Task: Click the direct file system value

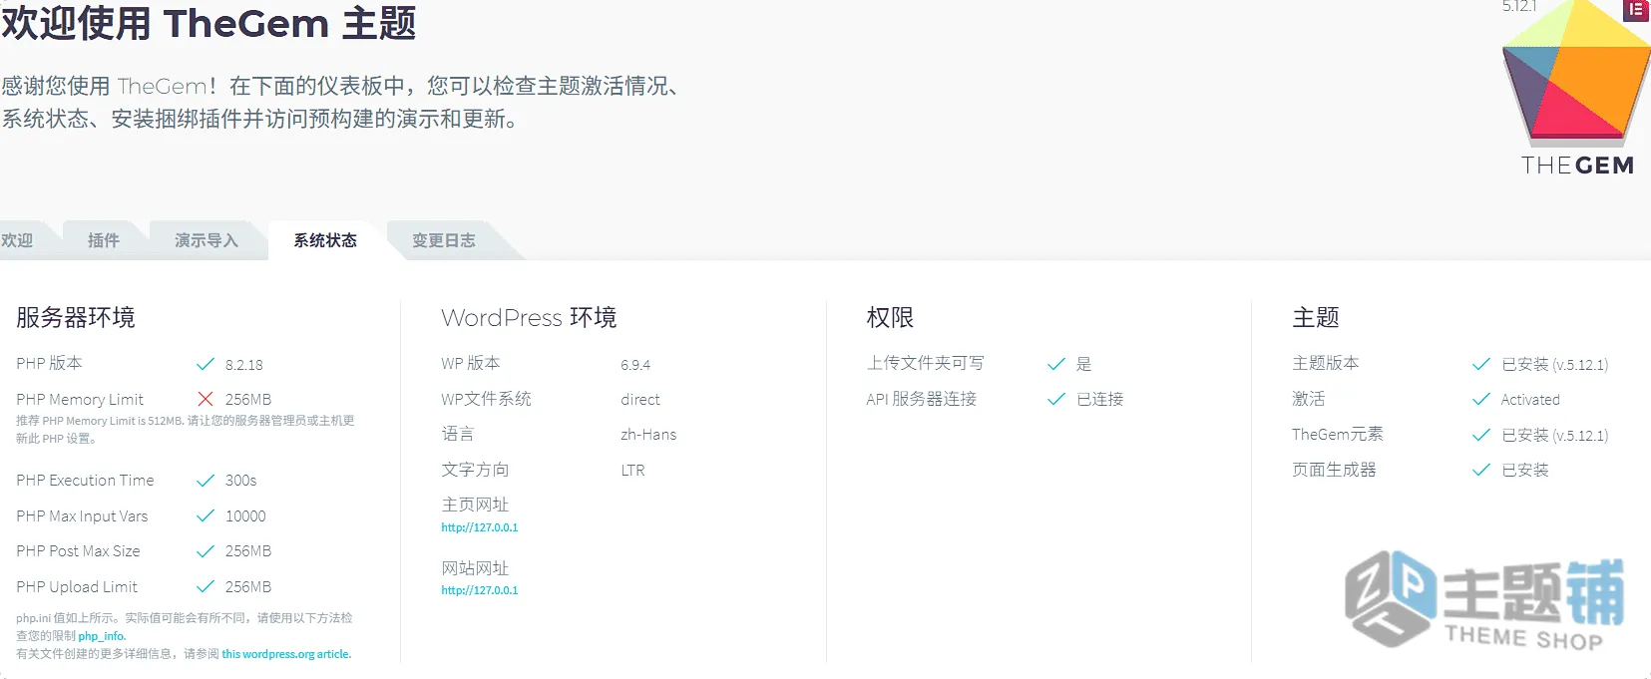Action: tap(640, 399)
